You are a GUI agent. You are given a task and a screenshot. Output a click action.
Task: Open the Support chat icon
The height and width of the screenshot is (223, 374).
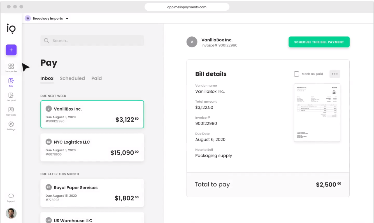point(11,197)
